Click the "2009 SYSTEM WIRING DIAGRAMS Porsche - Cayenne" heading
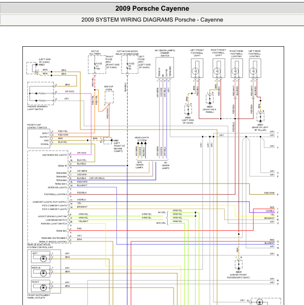Viewport: 304px width, 305px height. 152,20
